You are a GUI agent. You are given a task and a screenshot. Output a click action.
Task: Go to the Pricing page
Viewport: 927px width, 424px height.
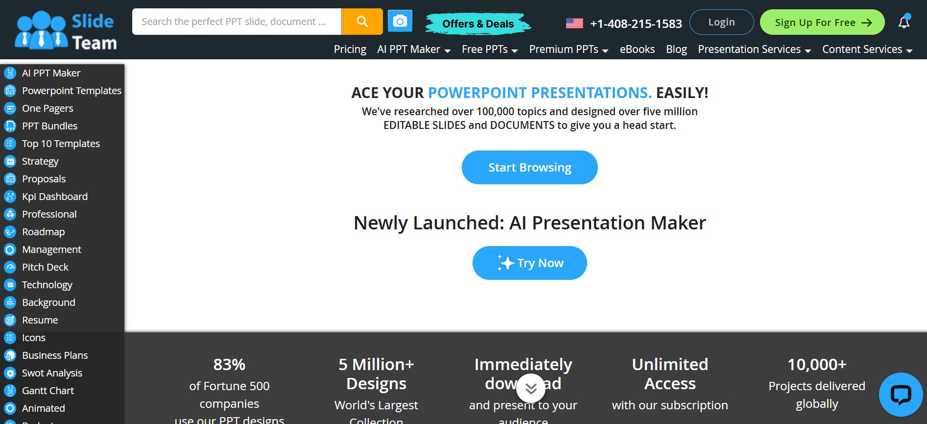[350, 50]
